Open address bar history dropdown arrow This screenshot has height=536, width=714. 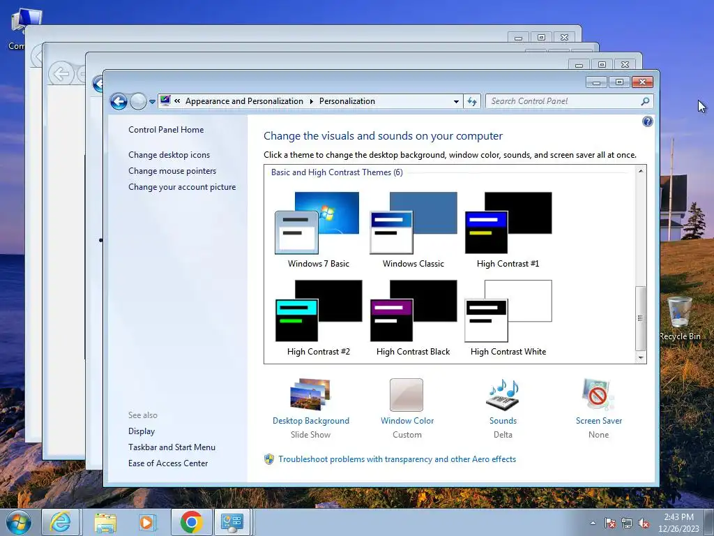coord(456,102)
